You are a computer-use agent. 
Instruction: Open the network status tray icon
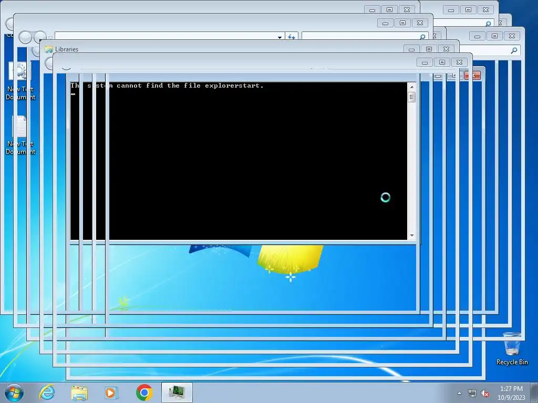click(472, 394)
